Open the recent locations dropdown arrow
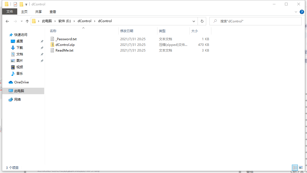 [22, 21]
